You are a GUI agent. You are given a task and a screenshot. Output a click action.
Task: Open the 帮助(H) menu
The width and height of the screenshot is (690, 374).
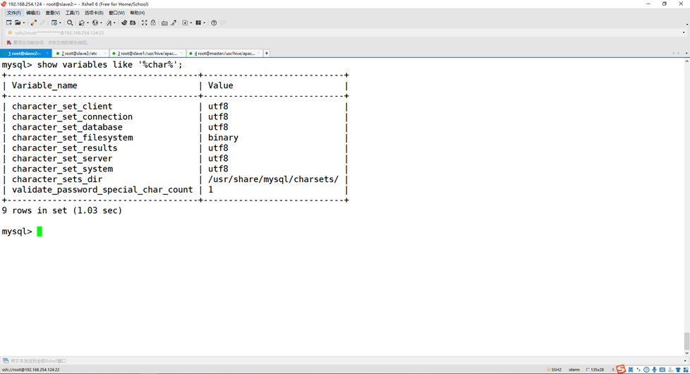click(138, 13)
